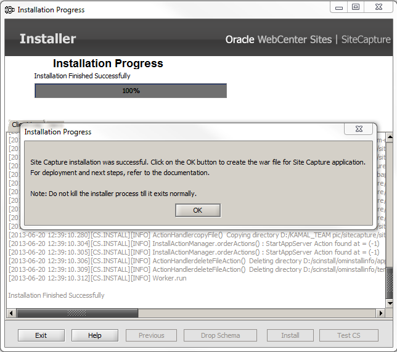Minimize the installer window
The height and width of the screenshot is (352, 397).
pos(339,7)
